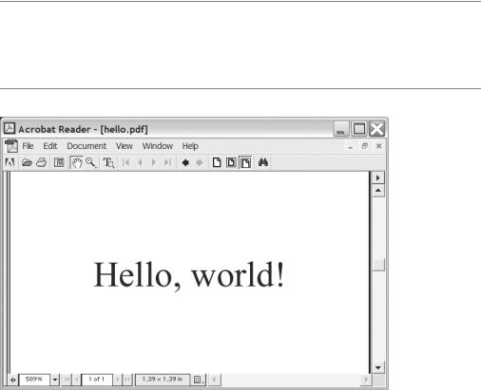Click toolbar Last Page icon
Screen dimensions: 481x390
[167, 162]
